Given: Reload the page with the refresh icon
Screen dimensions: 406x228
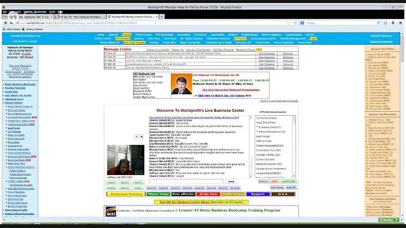Looking at the screenshot, I should tap(295, 23).
